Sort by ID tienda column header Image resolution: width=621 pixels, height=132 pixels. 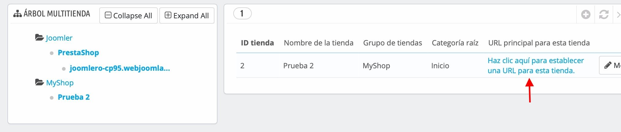(257, 43)
